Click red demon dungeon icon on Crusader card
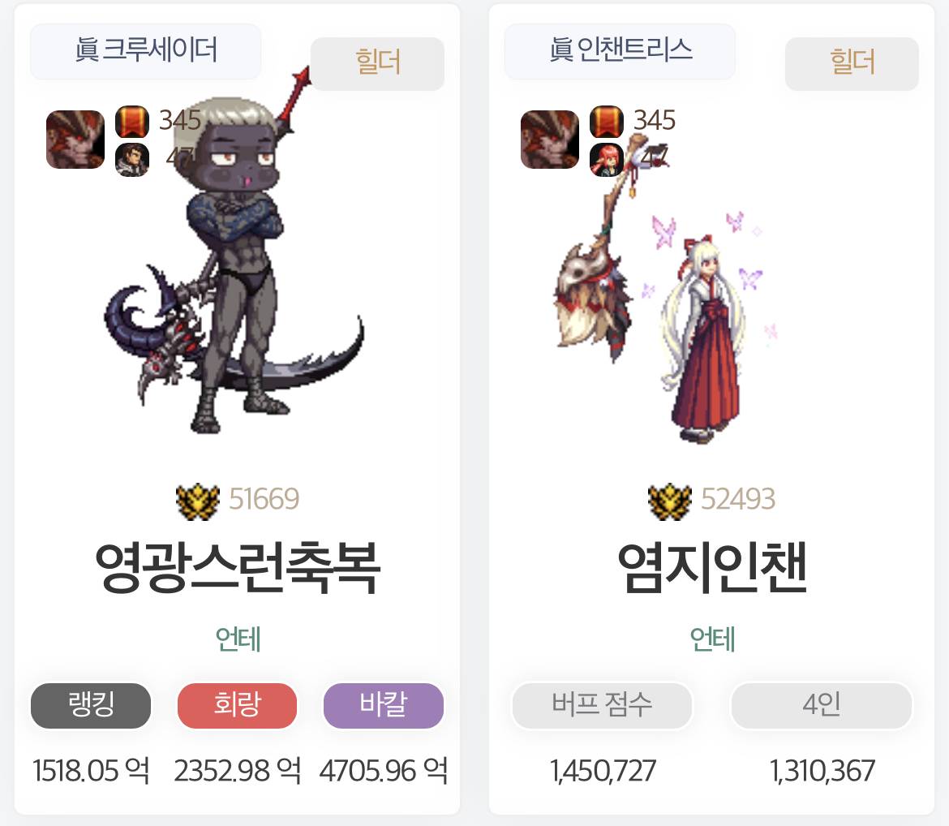Image resolution: width=949 pixels, height=826 pixels. coord(75,140)
